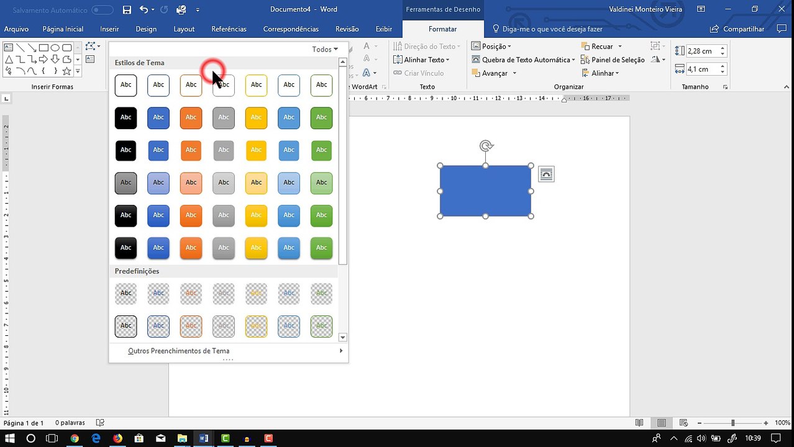
Task: Select the right block arrow shape
Action: (43, 59)
